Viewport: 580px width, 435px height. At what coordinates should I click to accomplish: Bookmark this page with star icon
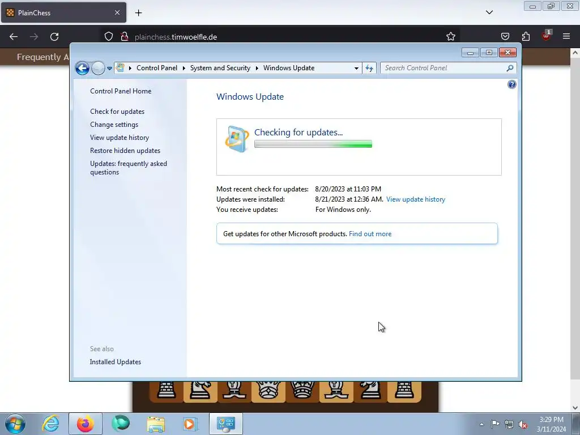point(450,37)
